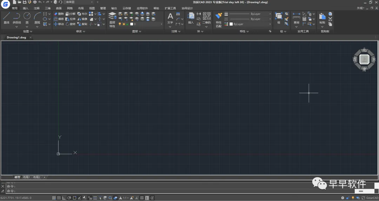Click the 镜像 (Mirror) tool
This screenshot has height=201, width=379.
[x=82, y=19]
